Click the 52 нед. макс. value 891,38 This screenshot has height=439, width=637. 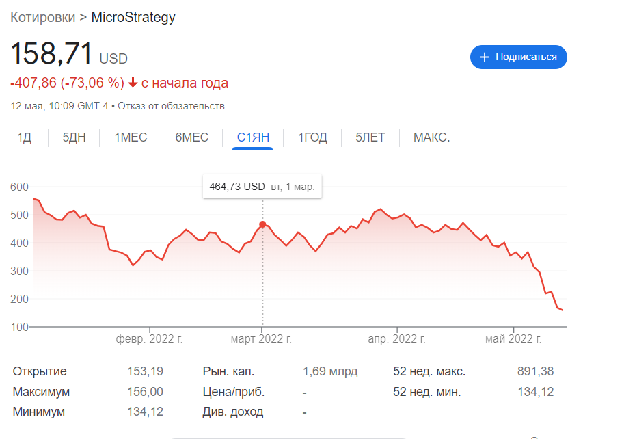click(x=535, y=371)
